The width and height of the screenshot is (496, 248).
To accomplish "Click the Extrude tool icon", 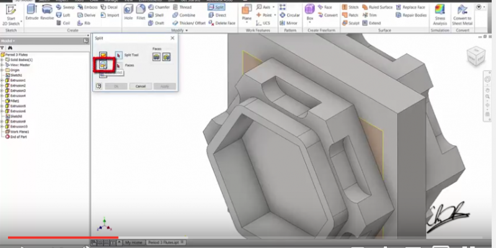I will pyautogui.click(x=32, y=12).
